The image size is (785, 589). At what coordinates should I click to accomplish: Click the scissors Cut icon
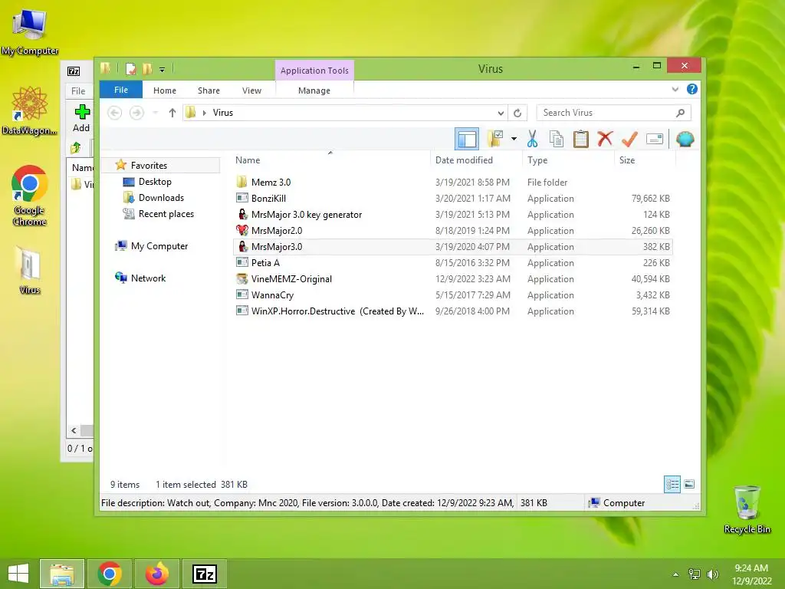[532, 139]
